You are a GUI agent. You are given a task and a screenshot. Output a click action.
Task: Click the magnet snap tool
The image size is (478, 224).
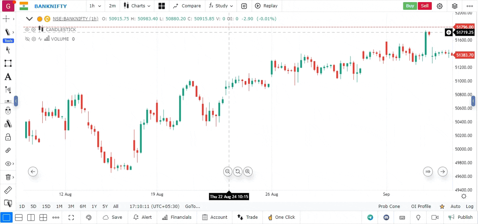8,111
